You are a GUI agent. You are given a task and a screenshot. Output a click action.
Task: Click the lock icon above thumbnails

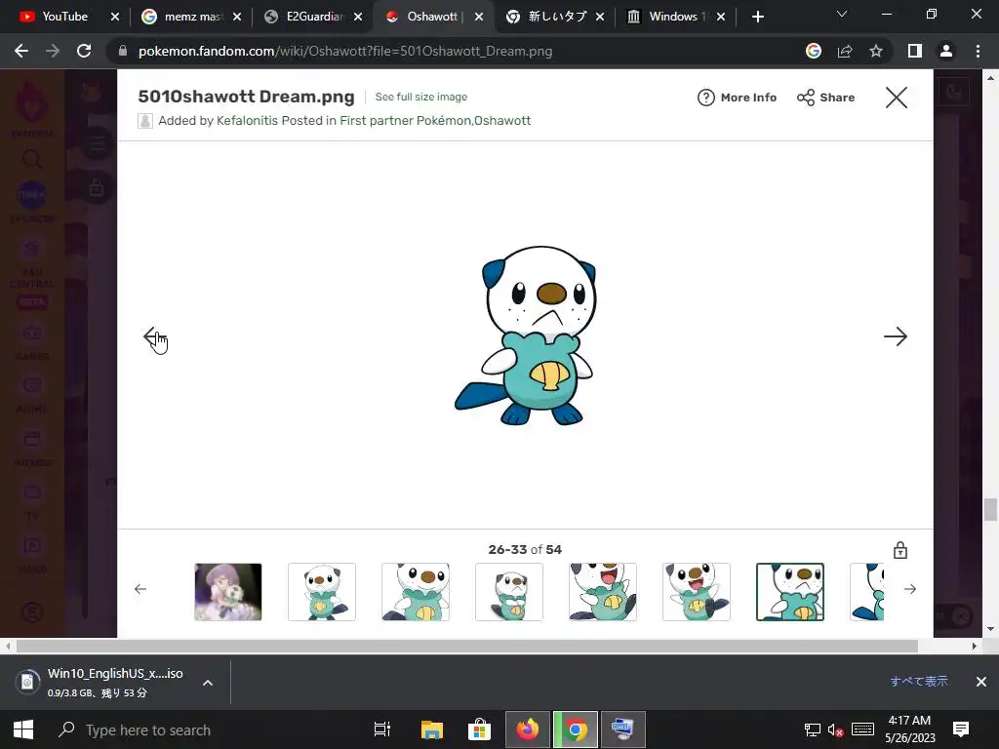tap(900, 550)
